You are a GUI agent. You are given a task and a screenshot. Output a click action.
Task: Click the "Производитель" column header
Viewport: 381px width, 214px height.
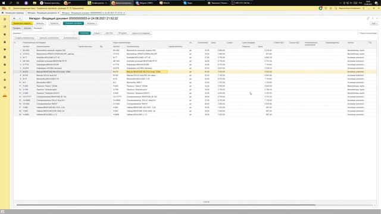pyautogui.click(x=332, y=42)
